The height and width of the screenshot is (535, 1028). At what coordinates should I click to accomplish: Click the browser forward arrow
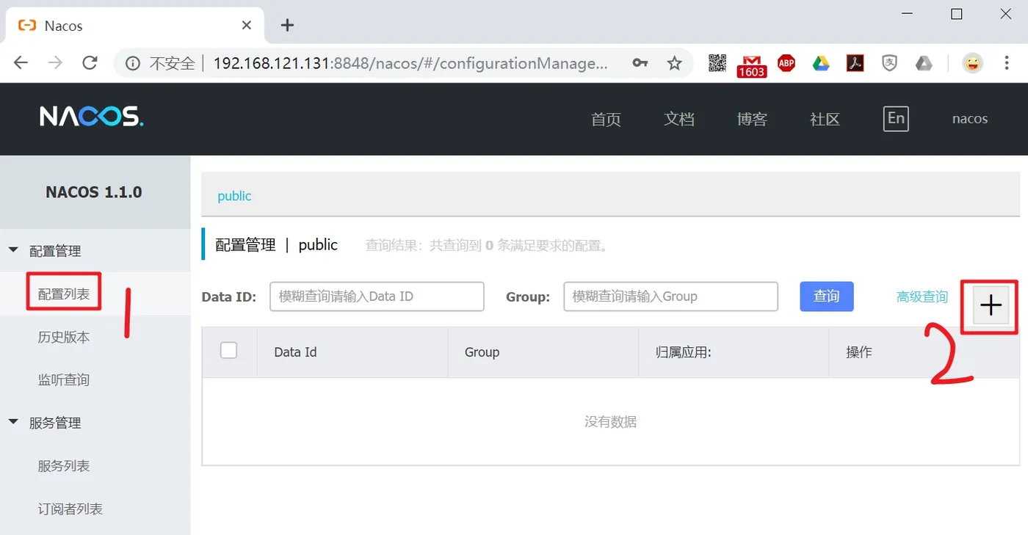click(x=55, y=63)
